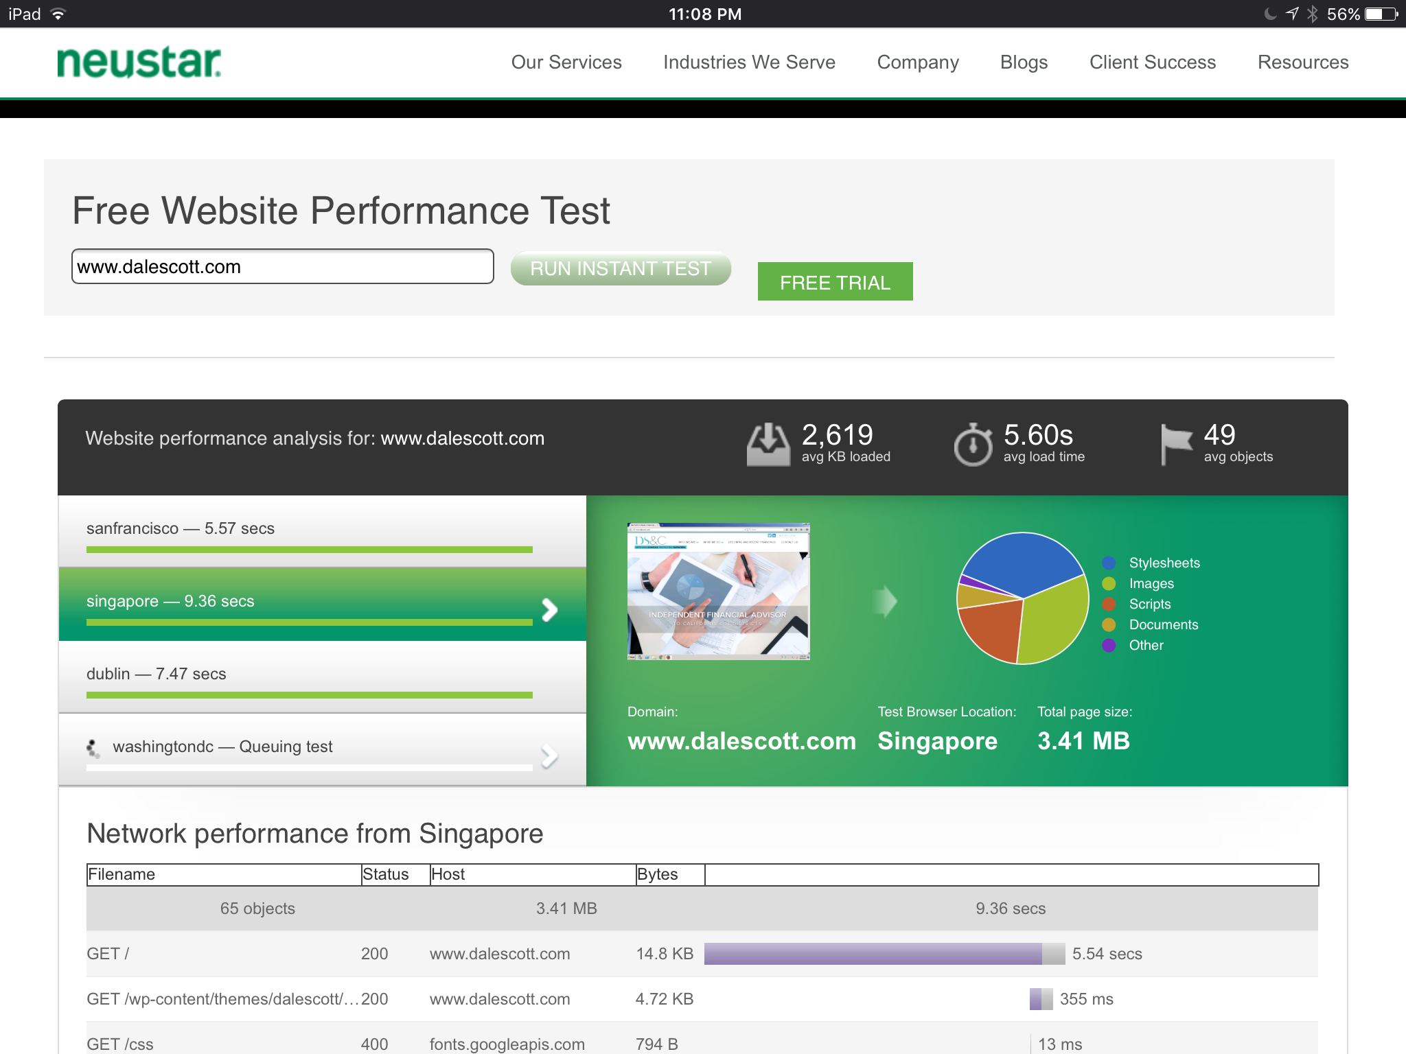The width and height of the screenshot is (1406, 1054).
Task: Open Industries We Serve menu
Action: [749, 62]
